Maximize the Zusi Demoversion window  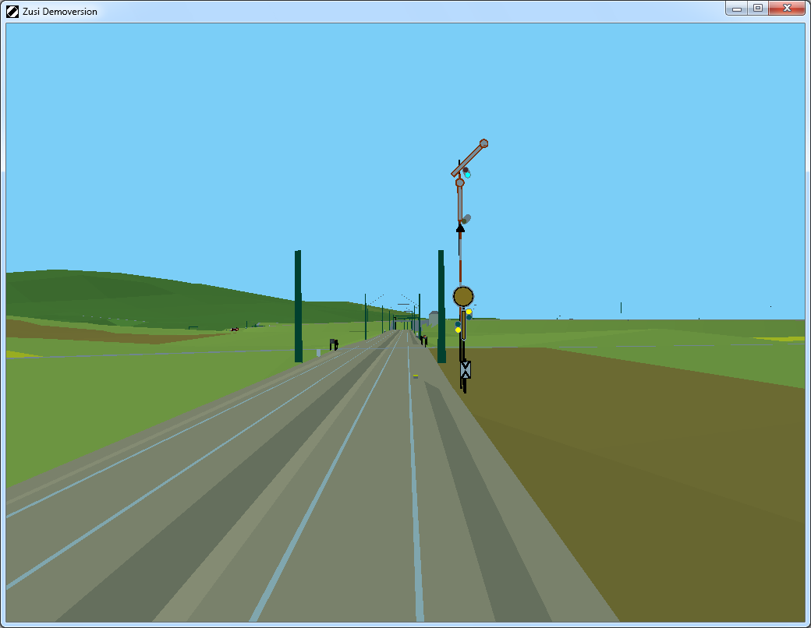pos(758,9)
